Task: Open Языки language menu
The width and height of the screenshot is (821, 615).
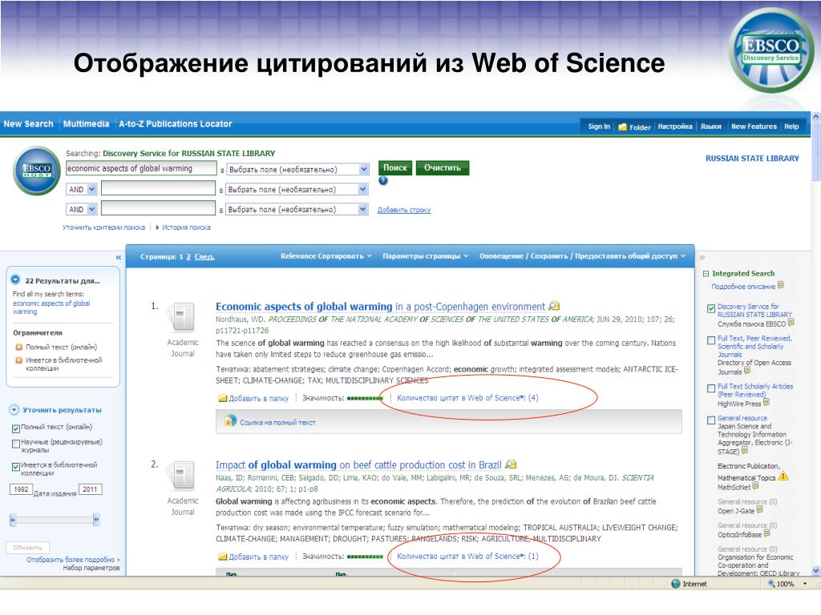Action: click(710, 127)
